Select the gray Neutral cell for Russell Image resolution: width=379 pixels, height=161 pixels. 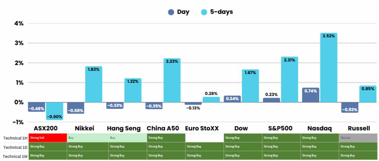pos(358,138)
